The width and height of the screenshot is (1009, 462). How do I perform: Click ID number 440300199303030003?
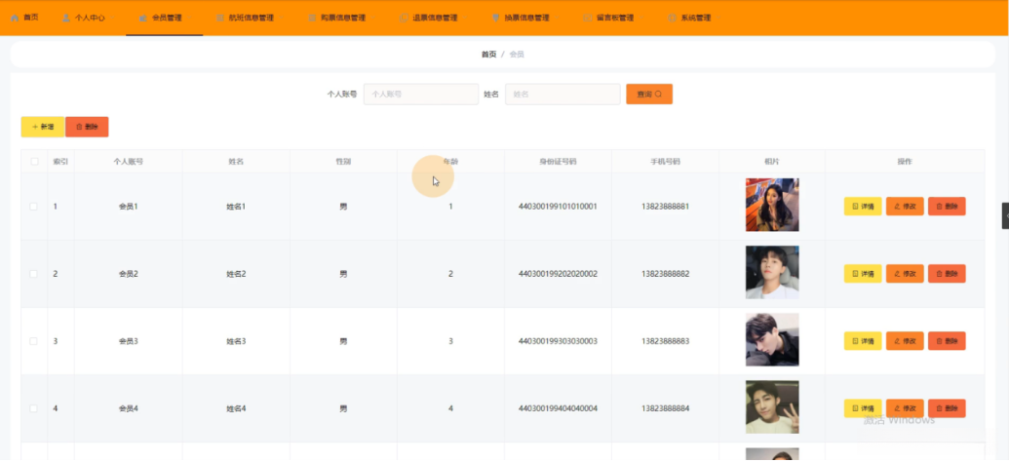click(x=558, y=341)
